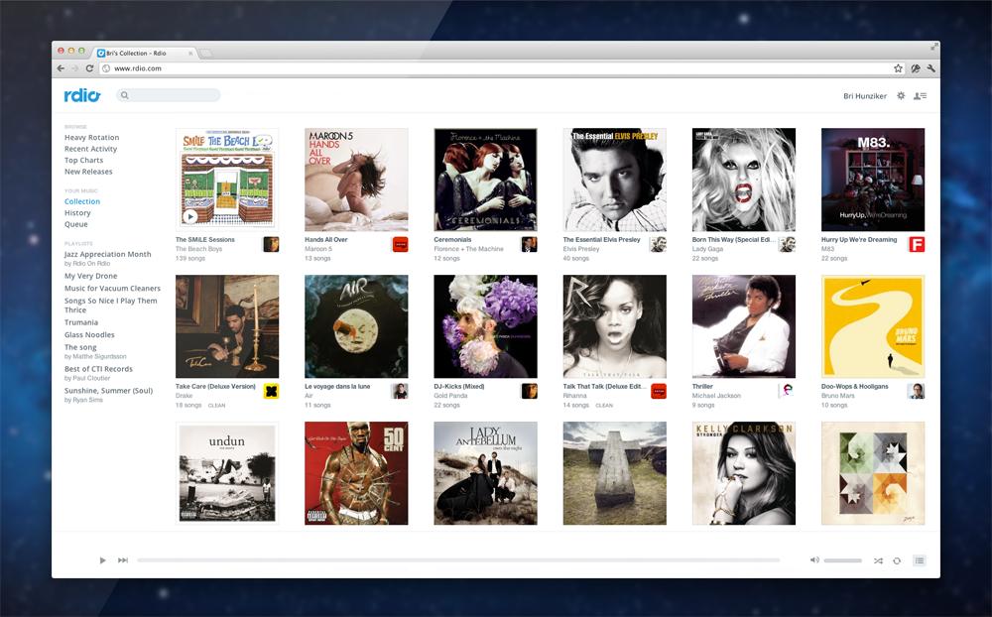Click the red label icon next to Hands All Over

400,244
